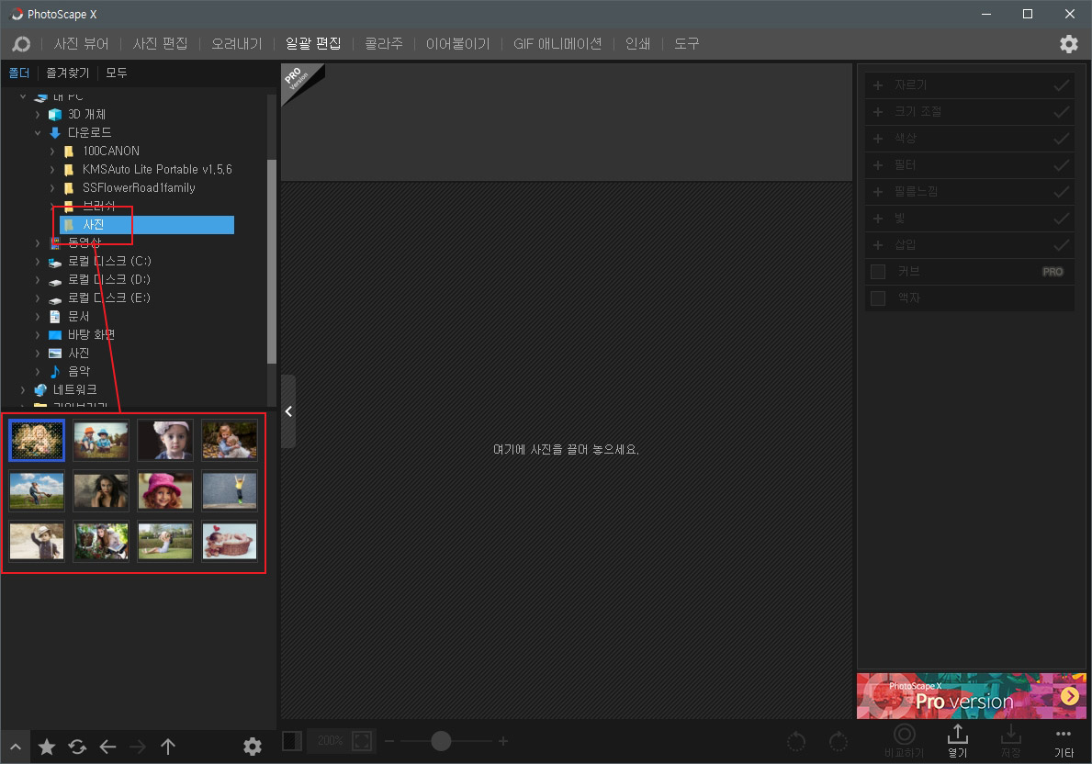Add 크기 조절 resize action with plus
Viewport: 1092px width, 764px height.
click(x=877, y=111)
